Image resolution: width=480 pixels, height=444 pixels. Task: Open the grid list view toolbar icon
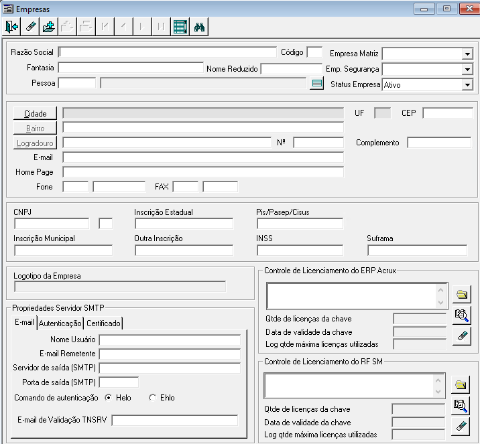(x=180, y=27)
